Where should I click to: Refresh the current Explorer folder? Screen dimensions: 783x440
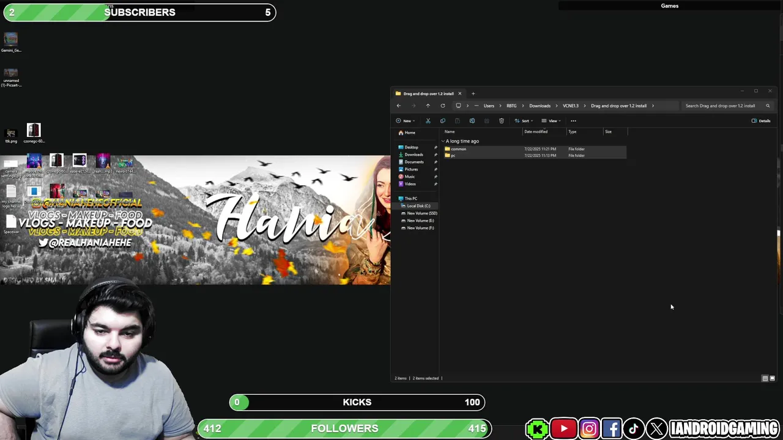point(443,106)
